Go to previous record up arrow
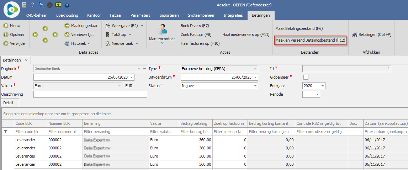 pyautogui.click(x=45, y=28)
